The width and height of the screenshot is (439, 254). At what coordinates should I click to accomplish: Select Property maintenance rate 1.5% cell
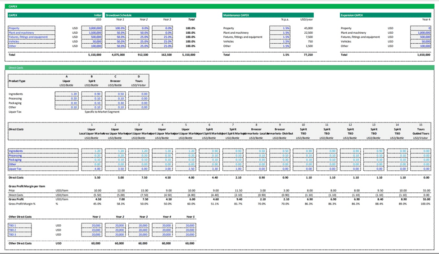tap(280, 28)
